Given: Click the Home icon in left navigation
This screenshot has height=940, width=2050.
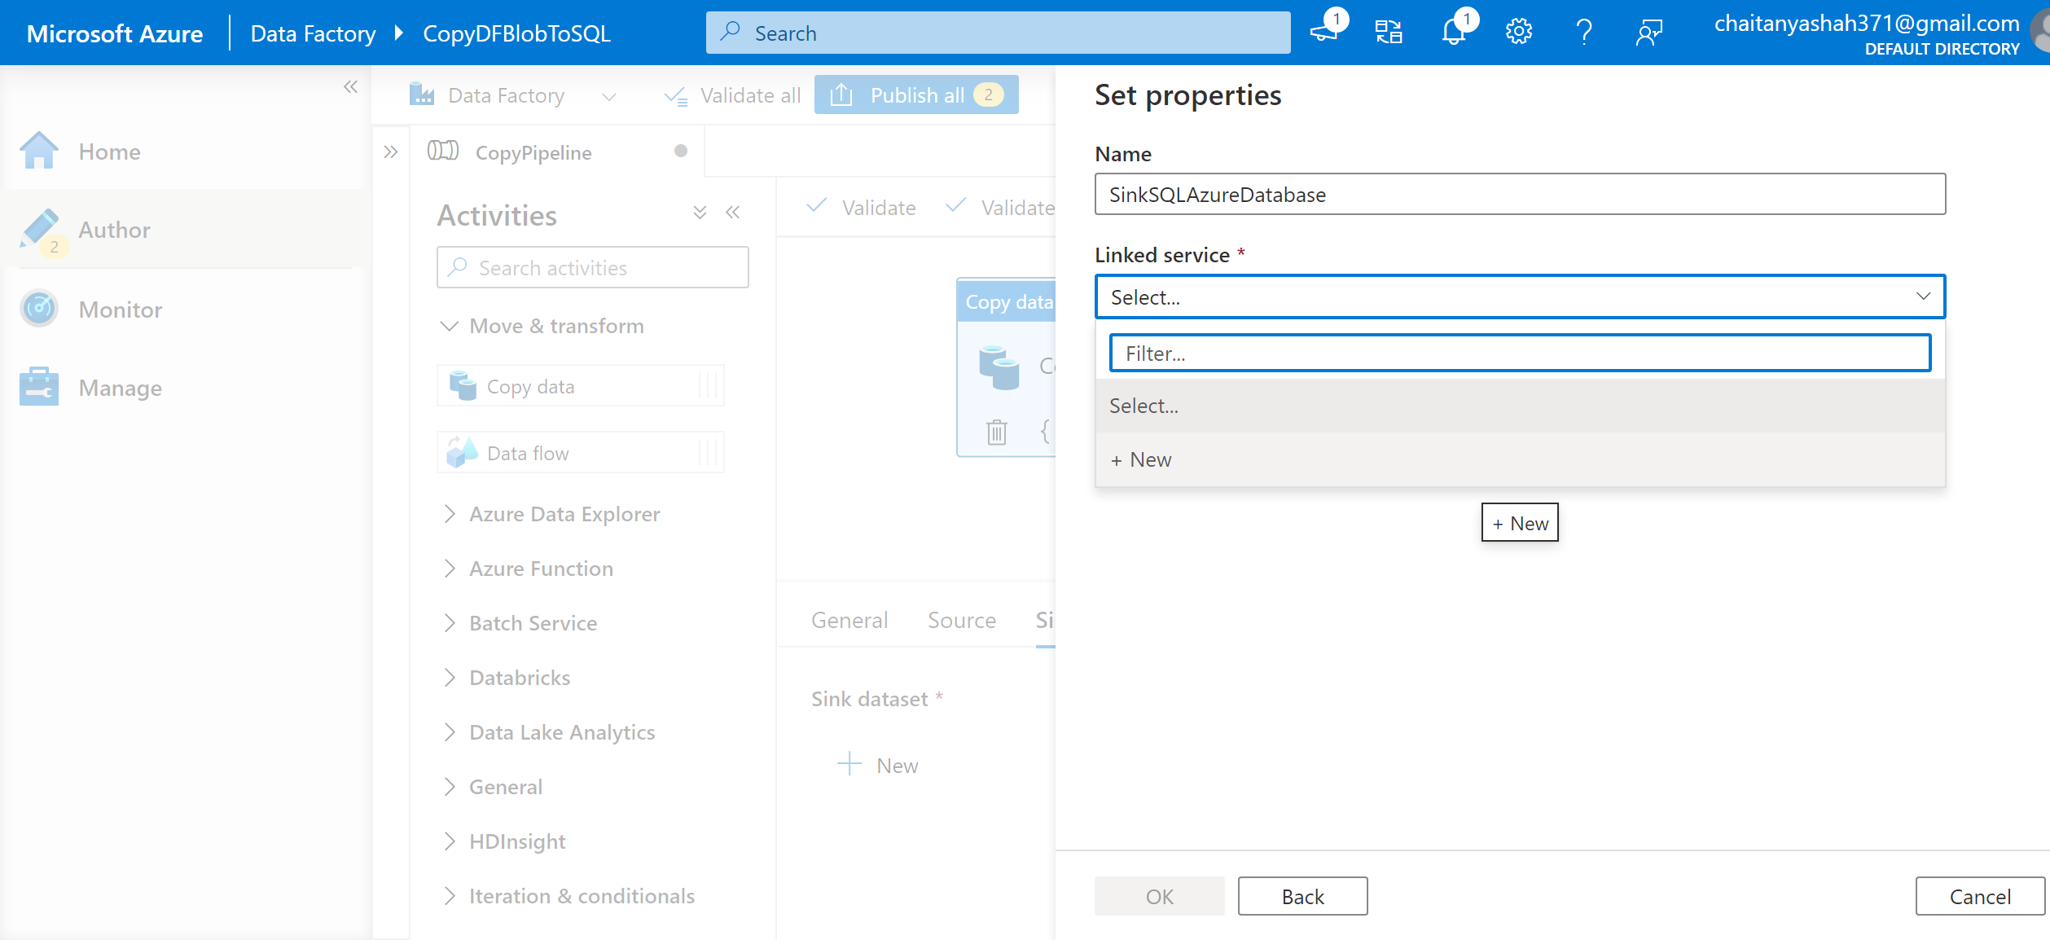Looking at the screenshot, I should pyautogui.click(x=38, y=150).
